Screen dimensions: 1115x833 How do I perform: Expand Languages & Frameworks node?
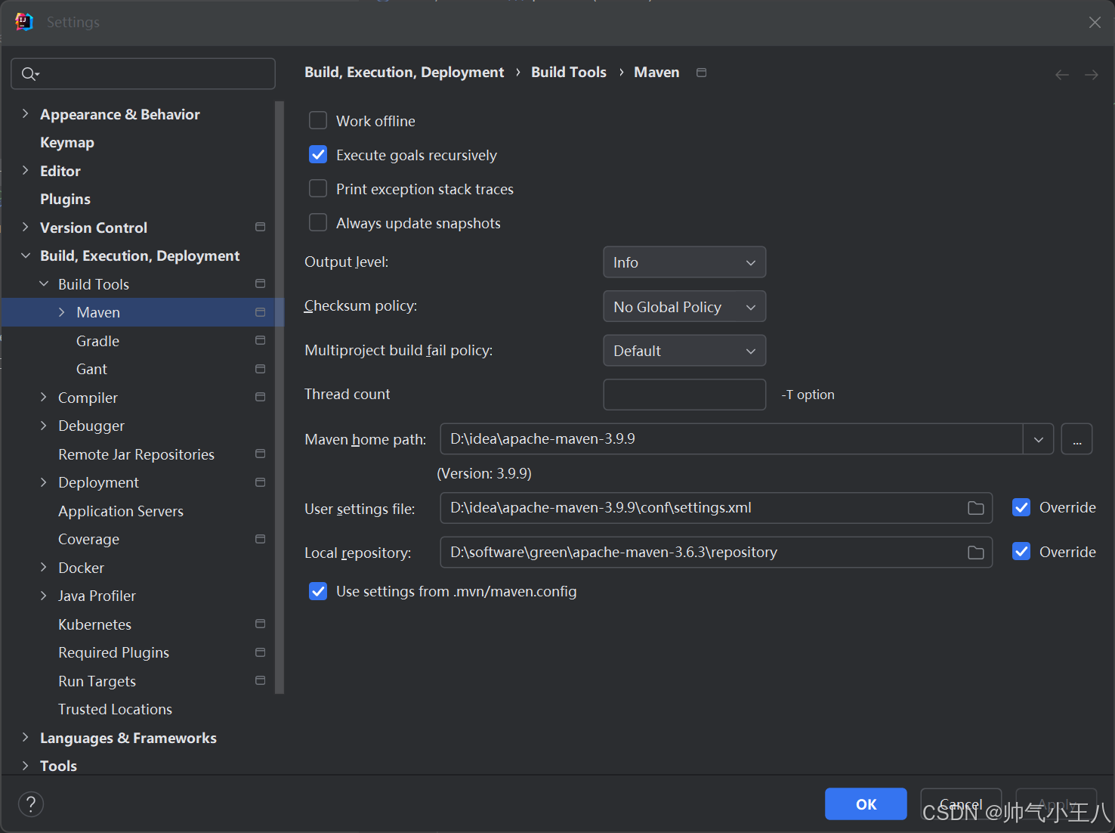pos(25,737)
